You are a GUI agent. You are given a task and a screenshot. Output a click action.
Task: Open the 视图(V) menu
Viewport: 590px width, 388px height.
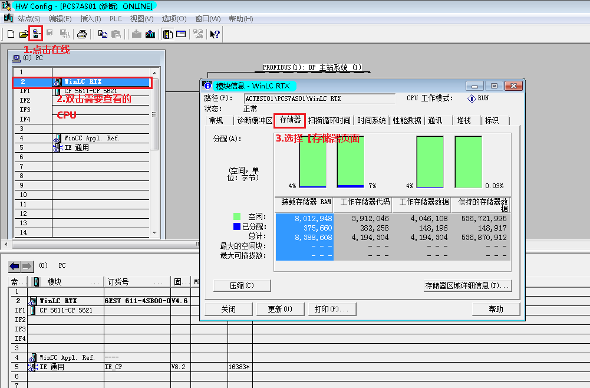tap(141, 18)
